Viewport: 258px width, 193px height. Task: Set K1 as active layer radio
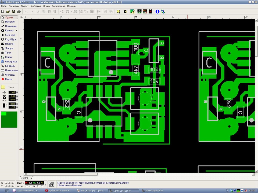coord(31,186)
